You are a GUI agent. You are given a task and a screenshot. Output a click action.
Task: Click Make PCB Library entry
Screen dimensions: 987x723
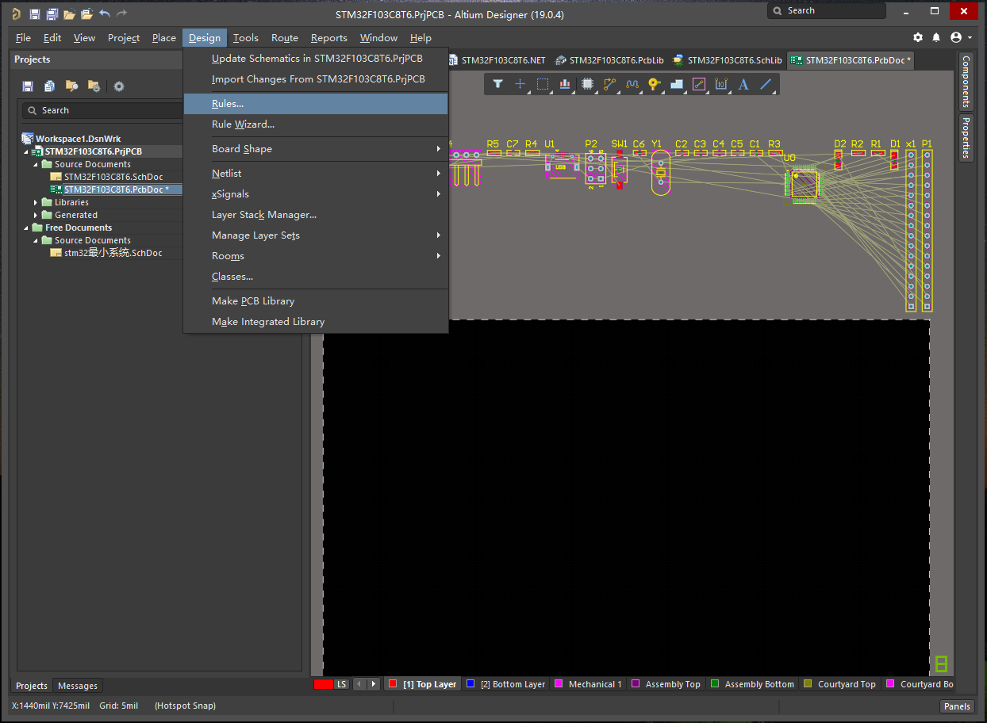[x=316, y=301]
